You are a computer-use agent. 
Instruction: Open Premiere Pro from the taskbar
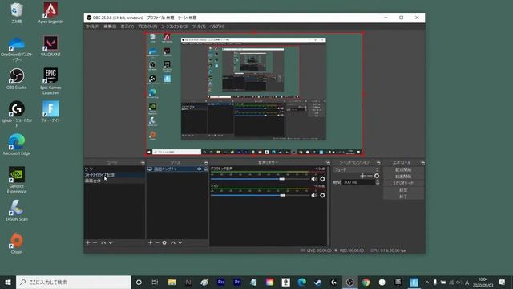(x=237, y=282)
